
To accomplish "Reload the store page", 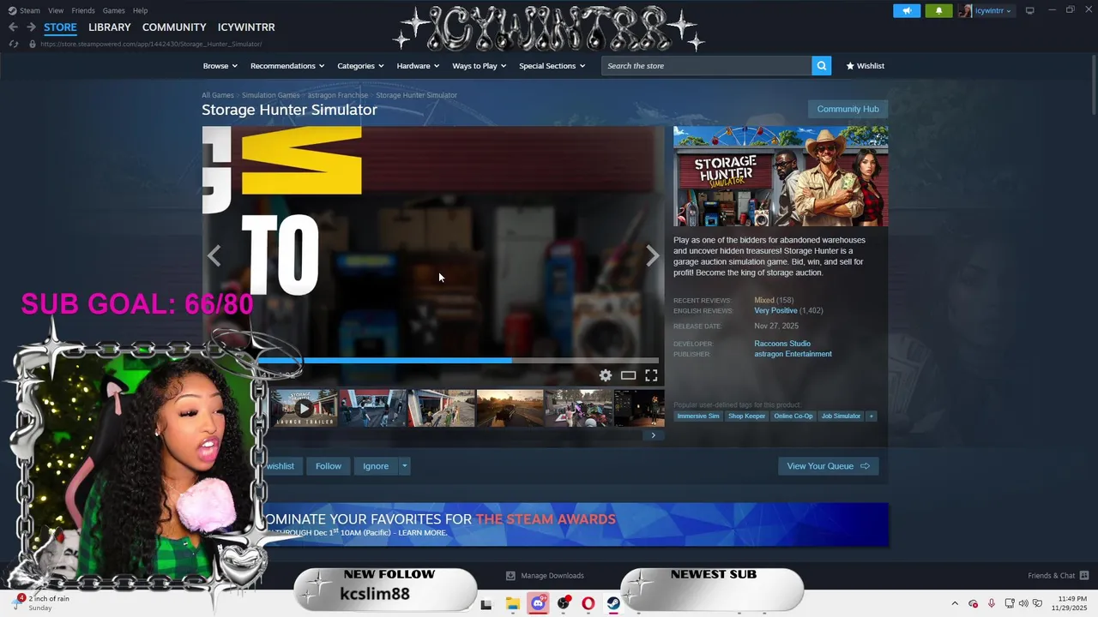I will pyautogui.click(x=13, y=44).
